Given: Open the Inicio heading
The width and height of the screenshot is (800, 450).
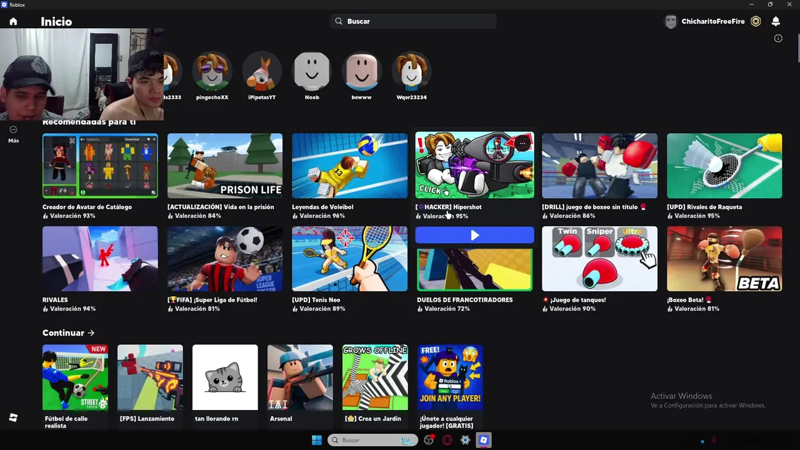Looking at the screenshot, I should [x=56, y=21].
